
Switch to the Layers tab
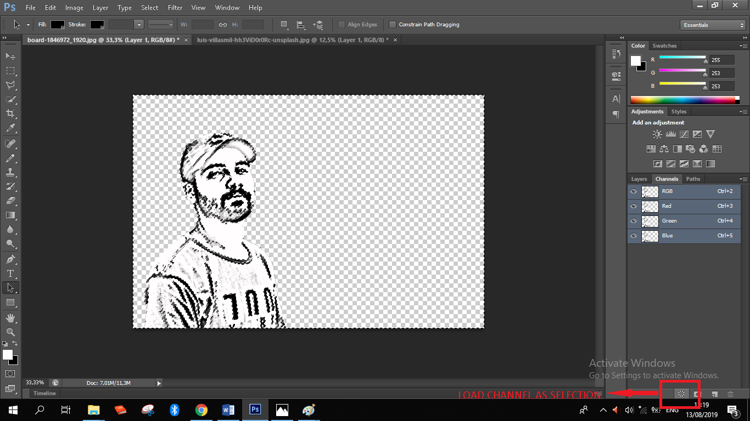tap(639, 179)
